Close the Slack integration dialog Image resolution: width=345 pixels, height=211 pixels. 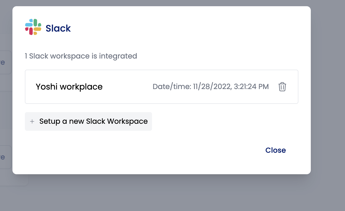276,150
